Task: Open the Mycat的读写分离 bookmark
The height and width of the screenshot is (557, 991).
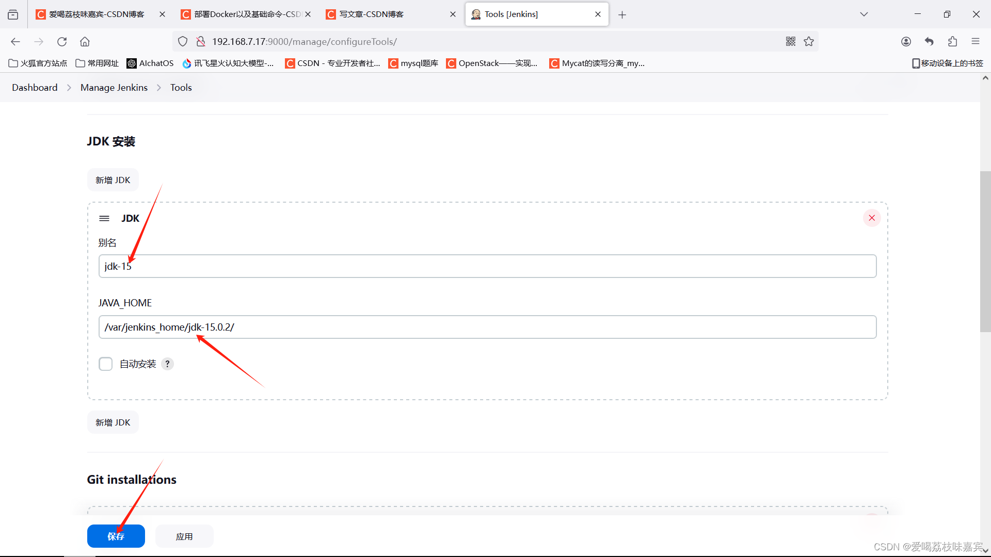Action: pos(597,63)
